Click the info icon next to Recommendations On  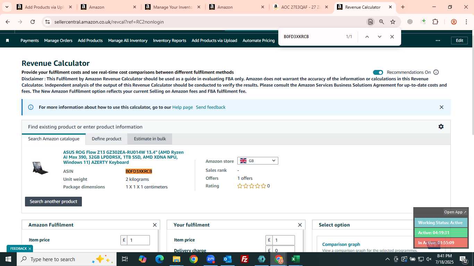[x=436, y=72]
